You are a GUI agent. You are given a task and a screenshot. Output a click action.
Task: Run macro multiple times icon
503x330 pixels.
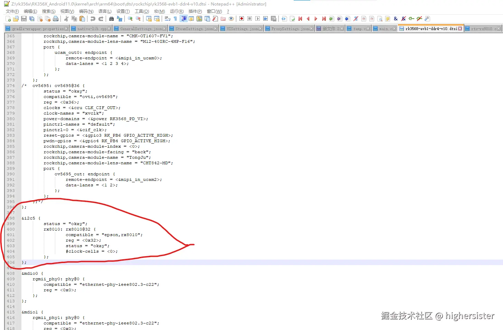click(265, 19)
